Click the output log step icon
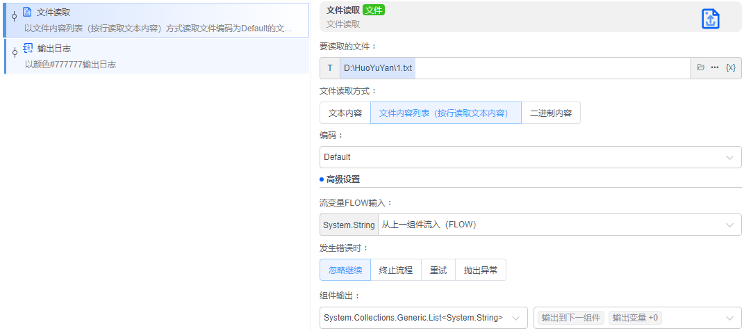This screenshot has height=331, width=744. pyautogui.click(x=27, y=48)
